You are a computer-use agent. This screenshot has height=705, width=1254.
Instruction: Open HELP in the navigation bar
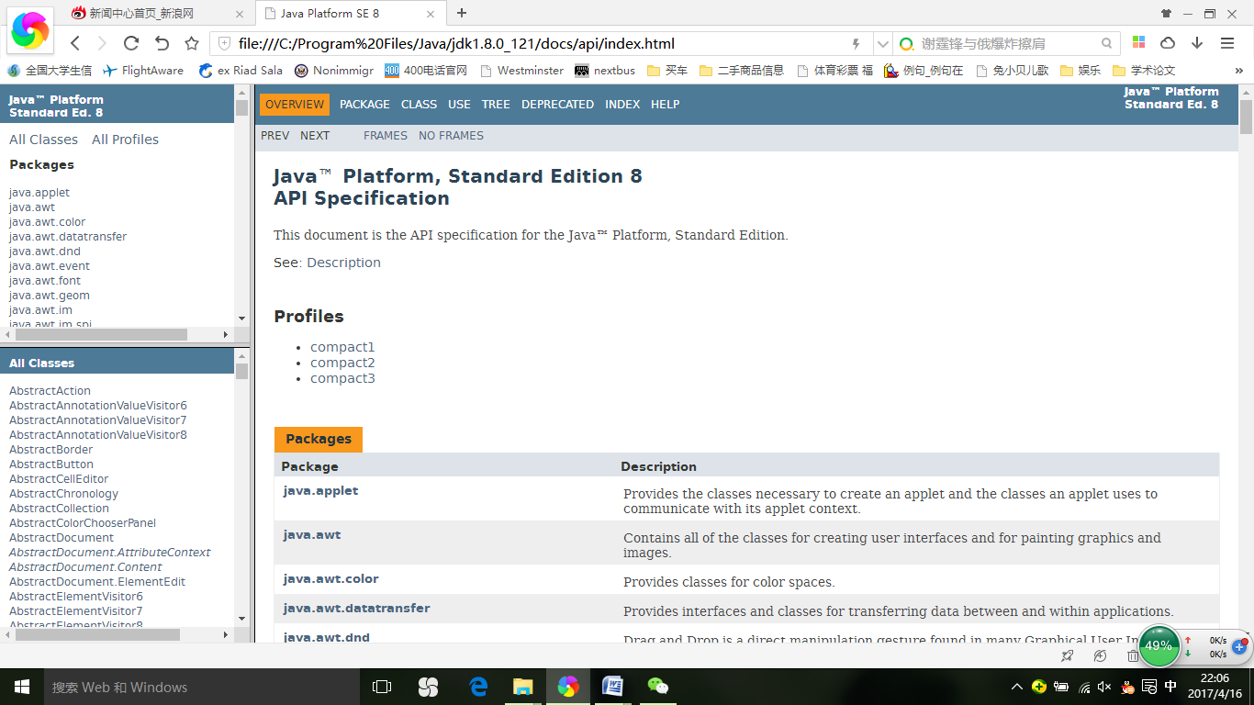pos(666,105)
